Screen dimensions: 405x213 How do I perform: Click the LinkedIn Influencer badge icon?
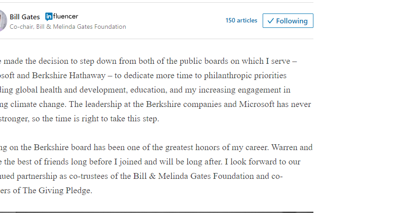pyautogui.click(x=49, y=17)
